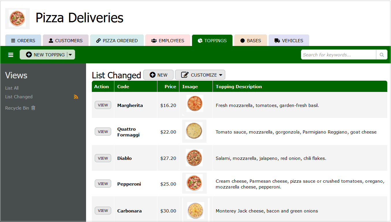Viewport: 391px width, 222px height.
Task: Open the Margherita pizza thumbnail
Action: pyautogui.click(x=195, y=103)
